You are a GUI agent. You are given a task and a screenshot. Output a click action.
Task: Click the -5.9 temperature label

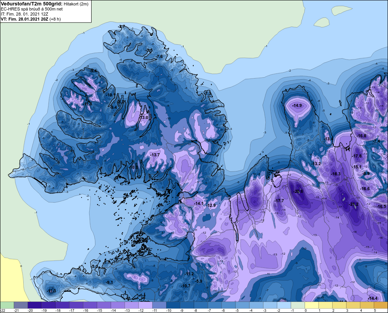pyautogui.click(x=198, y=281)
